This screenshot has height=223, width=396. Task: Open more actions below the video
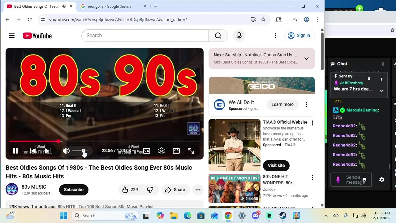[198, 190]
